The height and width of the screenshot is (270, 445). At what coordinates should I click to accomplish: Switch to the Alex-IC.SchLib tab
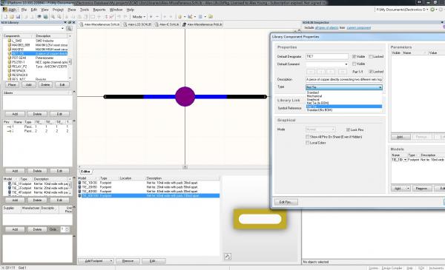tap(167, 24)
